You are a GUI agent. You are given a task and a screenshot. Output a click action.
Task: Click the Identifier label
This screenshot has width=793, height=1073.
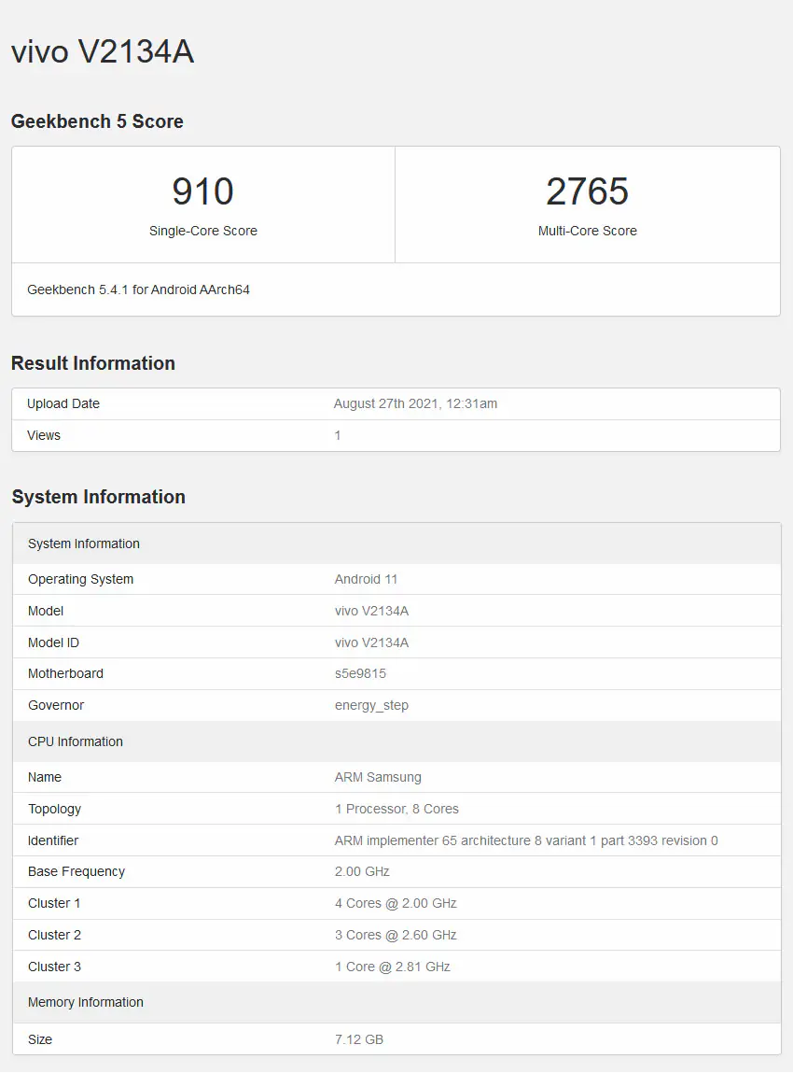tap(53, 840)
